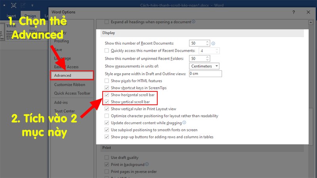Screen dimensions: 317x178
Task: Close the Word Options dialog
Action: (x=308, y=12)
